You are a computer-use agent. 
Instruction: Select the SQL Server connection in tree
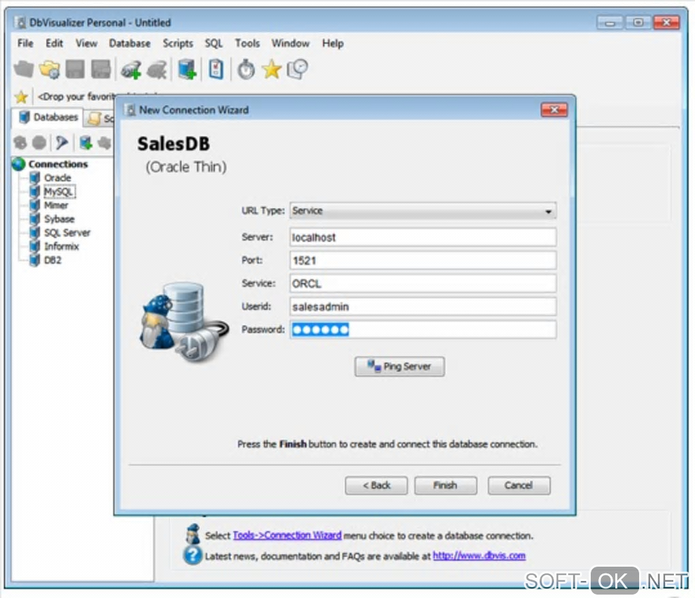67,232
